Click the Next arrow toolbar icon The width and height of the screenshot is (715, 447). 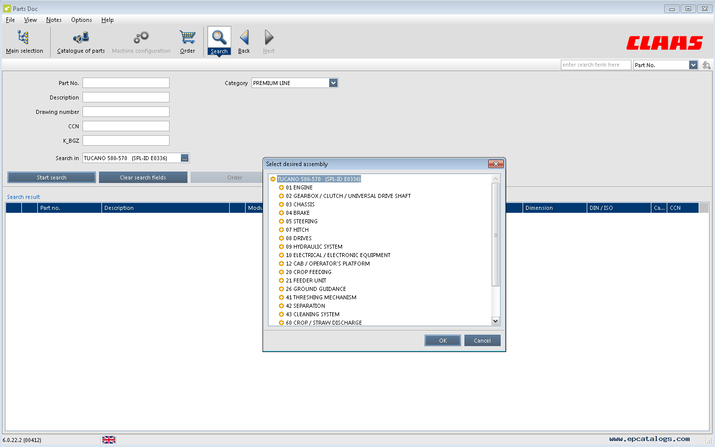tap(269, 37)
